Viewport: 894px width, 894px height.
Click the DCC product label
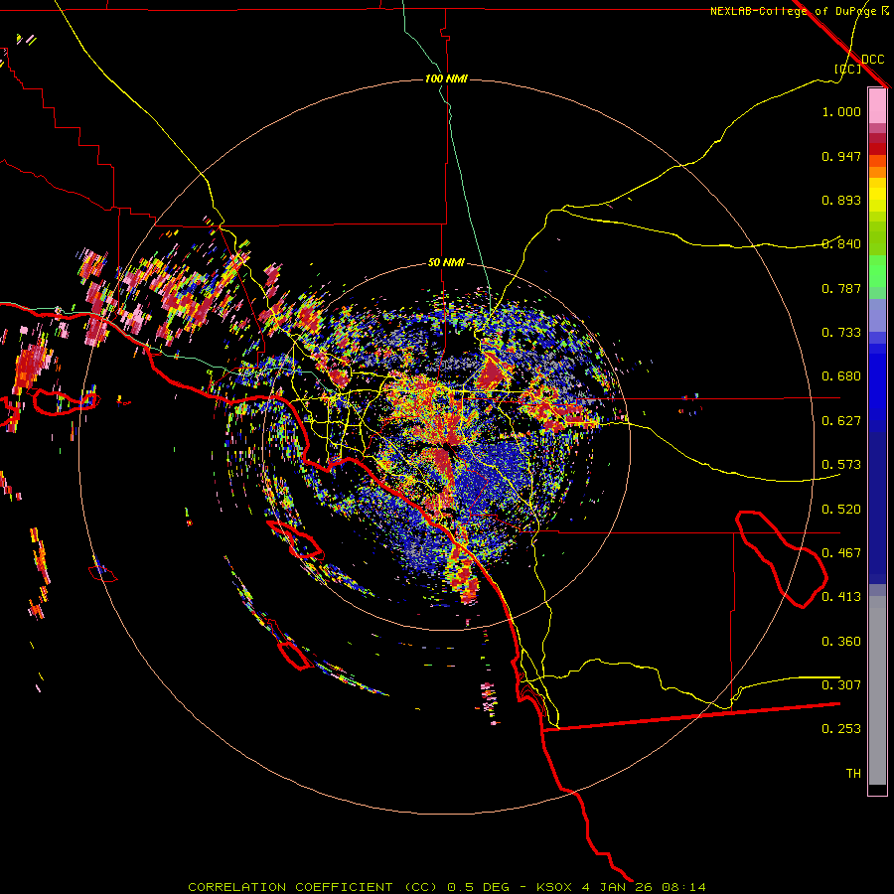tap(872, 59)
